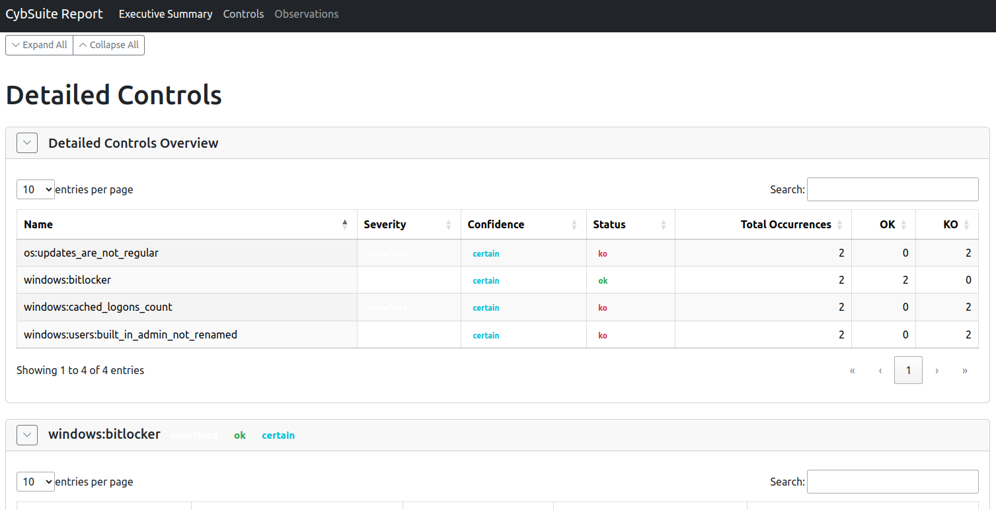This screenshot has height=510, width=996.
Task: Sort by Severity column sort icon
Action: [x=449, y=225]
